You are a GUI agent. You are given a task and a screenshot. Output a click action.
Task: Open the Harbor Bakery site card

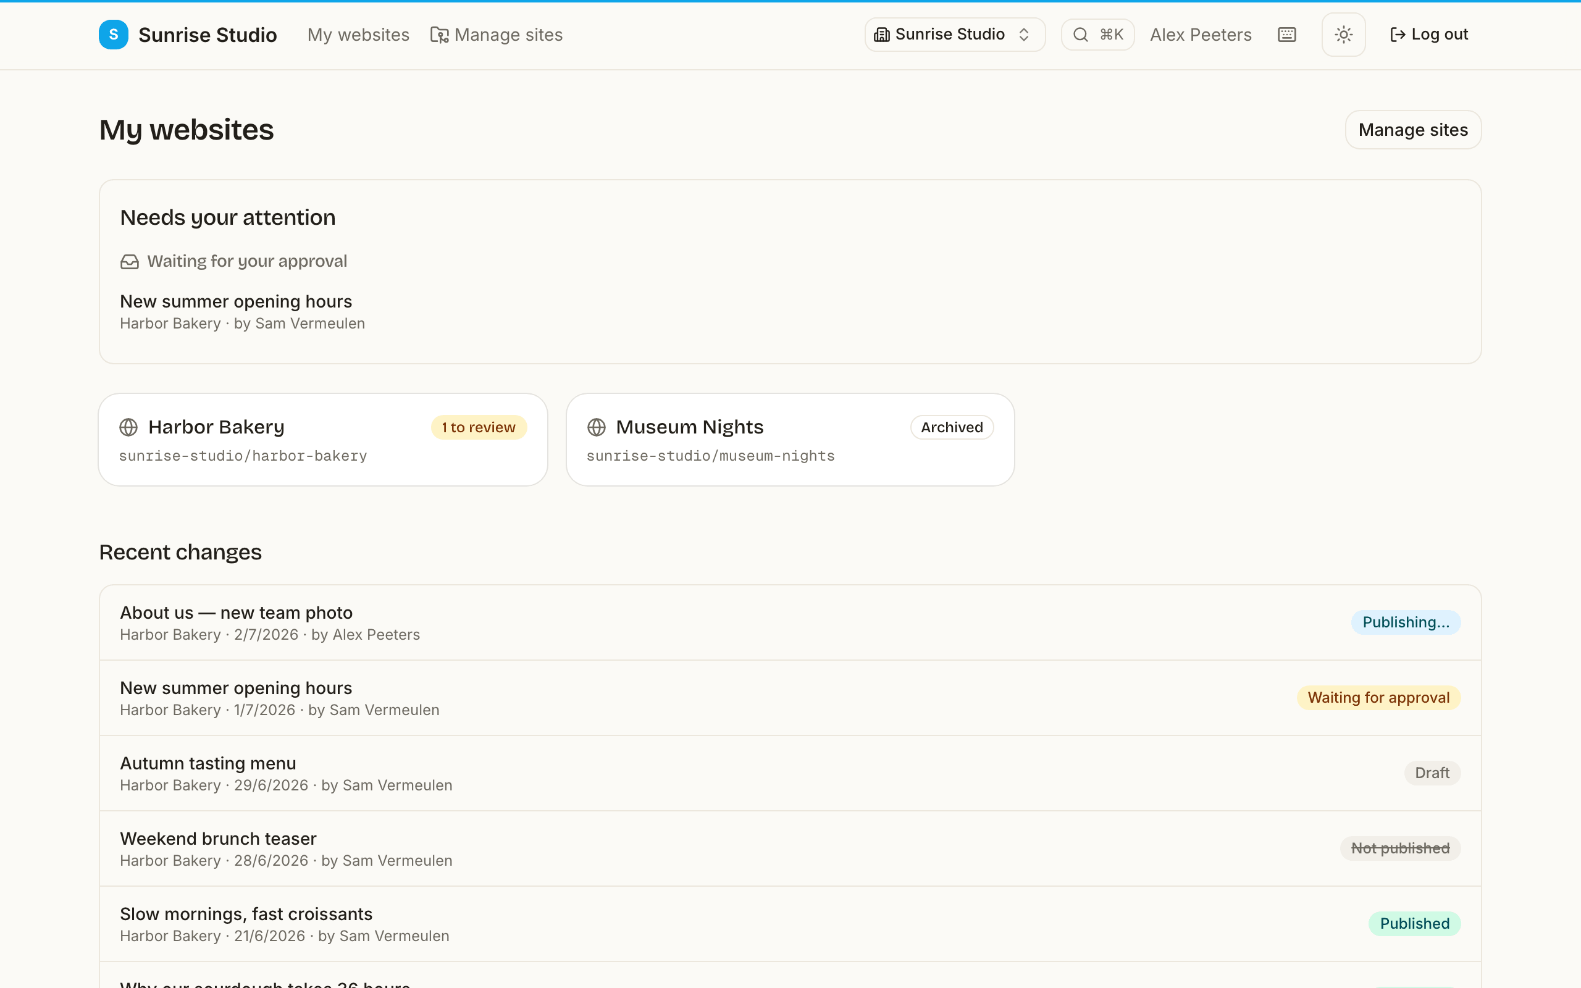tap(323, 440)
